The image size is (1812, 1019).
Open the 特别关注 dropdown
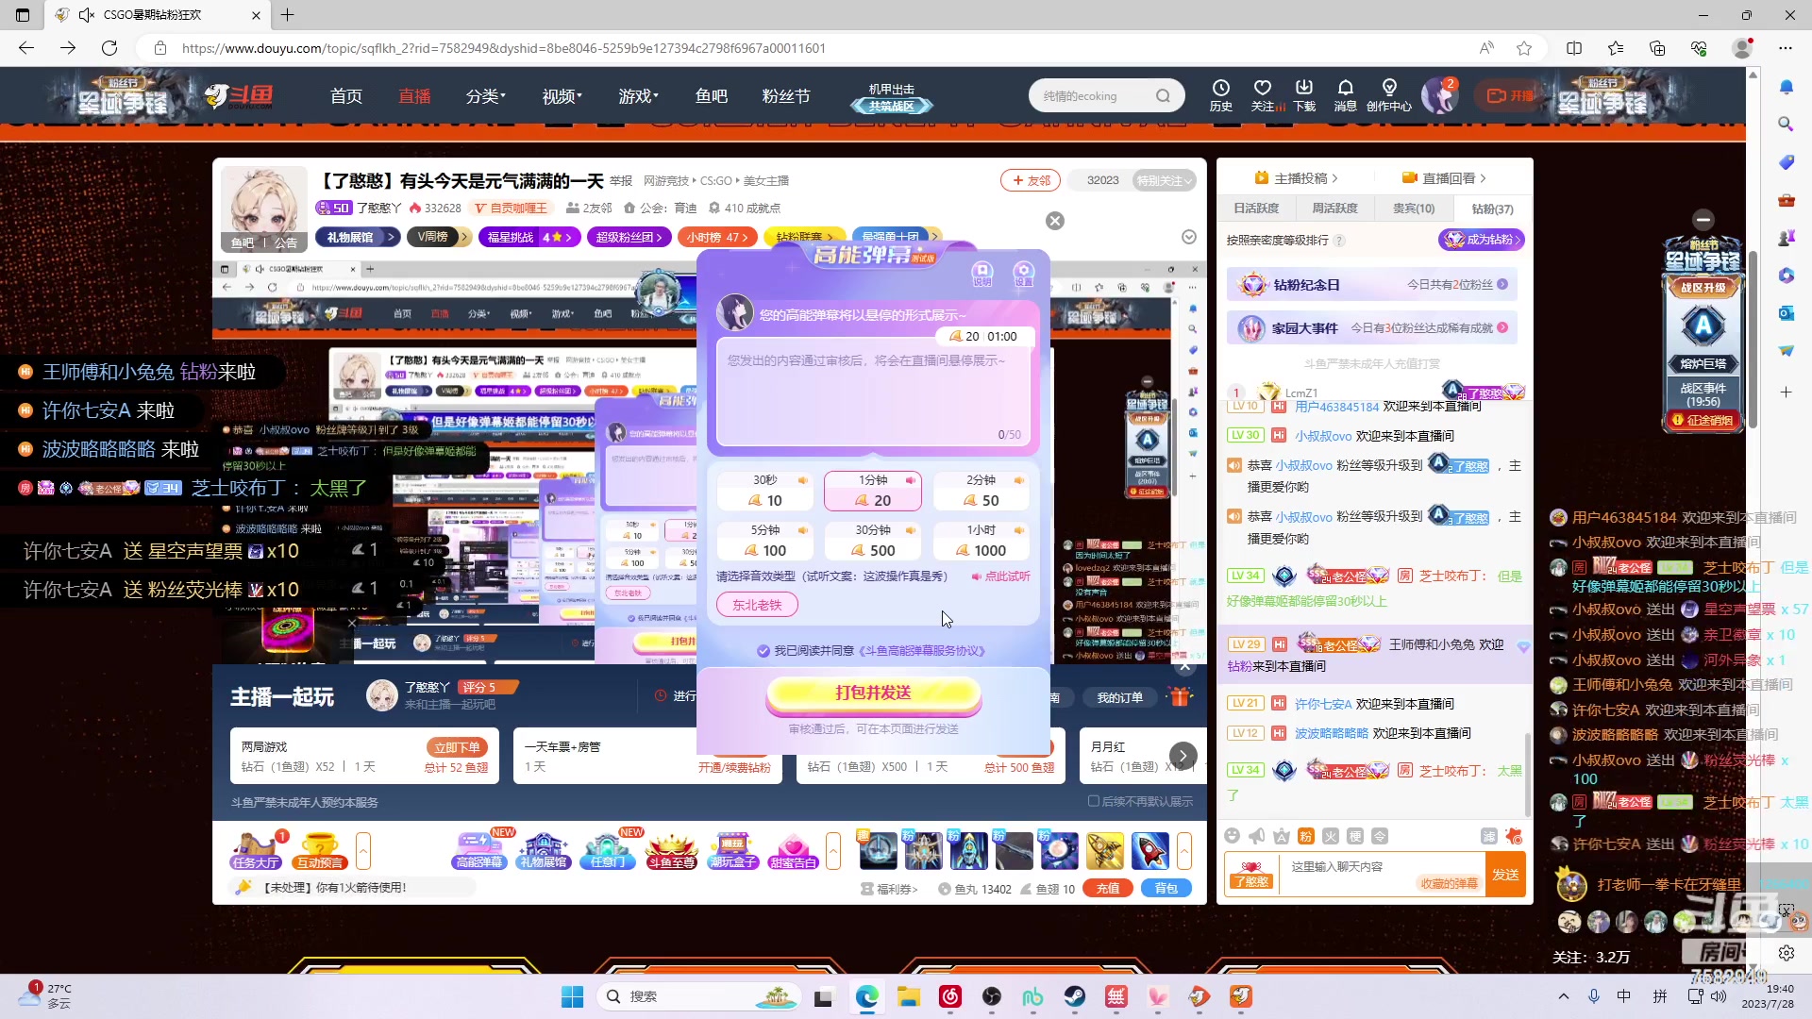[1165, 180]
